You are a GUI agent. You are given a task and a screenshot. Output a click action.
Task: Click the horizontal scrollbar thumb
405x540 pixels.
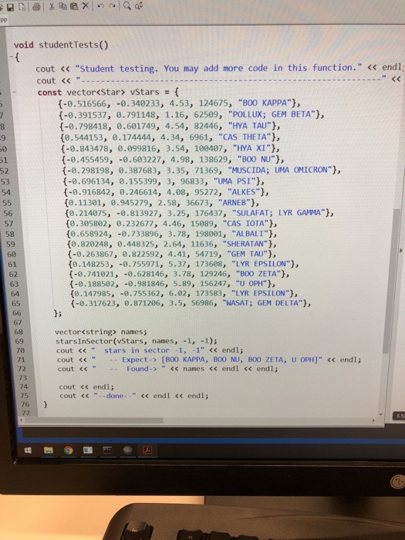pos(93,420)
